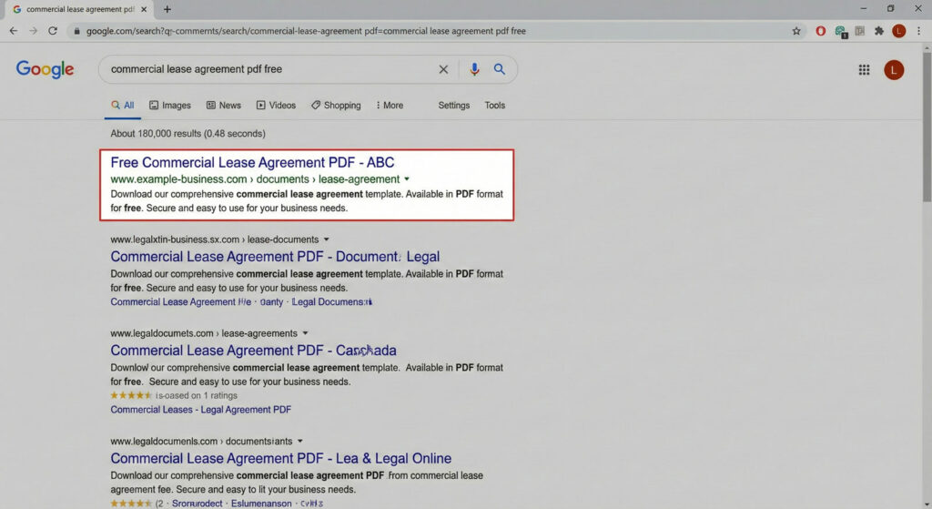Open the More search filters menu
This screenshot has height=509, width=932.
(389, 106)
